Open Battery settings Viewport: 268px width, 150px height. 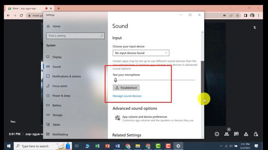point(54,105)
